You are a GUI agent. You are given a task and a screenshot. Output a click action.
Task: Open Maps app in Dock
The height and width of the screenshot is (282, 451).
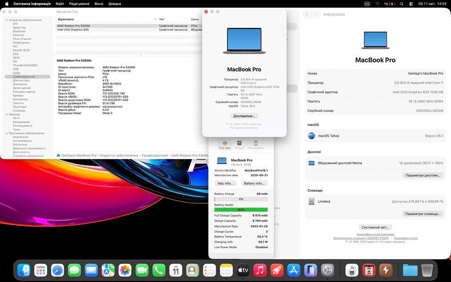tap(108, 271)
